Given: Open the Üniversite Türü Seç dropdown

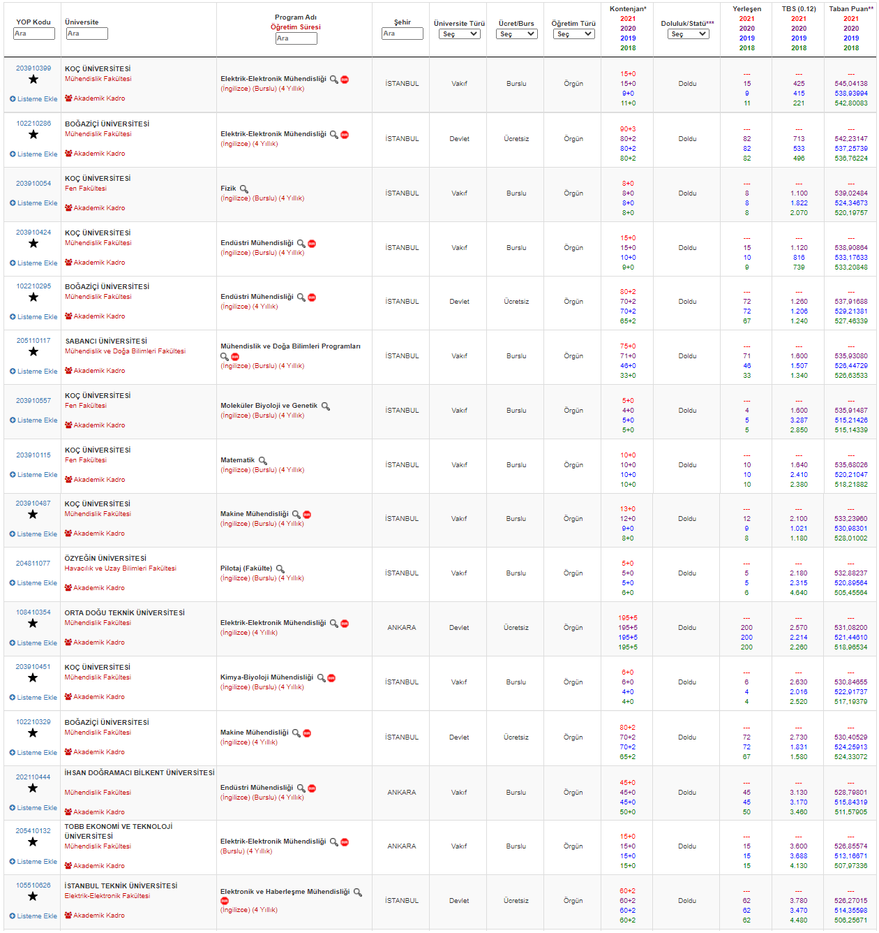Looking at the screenshot, I should 460,34.
